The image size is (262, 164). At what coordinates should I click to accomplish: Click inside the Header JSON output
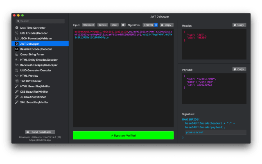tap(214, 44)
